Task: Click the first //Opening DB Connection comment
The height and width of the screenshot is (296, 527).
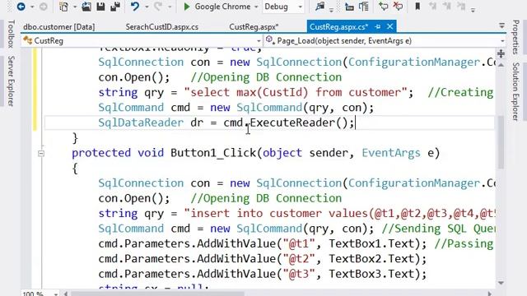Action: [266, 77]
